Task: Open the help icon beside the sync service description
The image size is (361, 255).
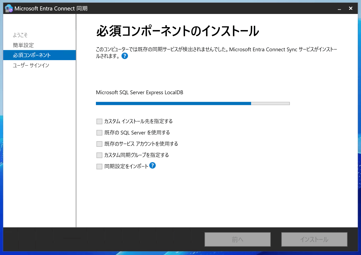Action: coord(125,56)
